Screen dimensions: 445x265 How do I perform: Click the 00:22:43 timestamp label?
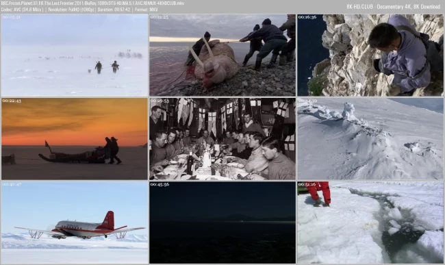[x=12, y=101]
